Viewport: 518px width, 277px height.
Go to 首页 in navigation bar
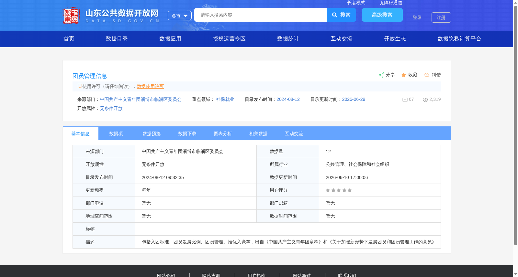[x=69, y=39]
